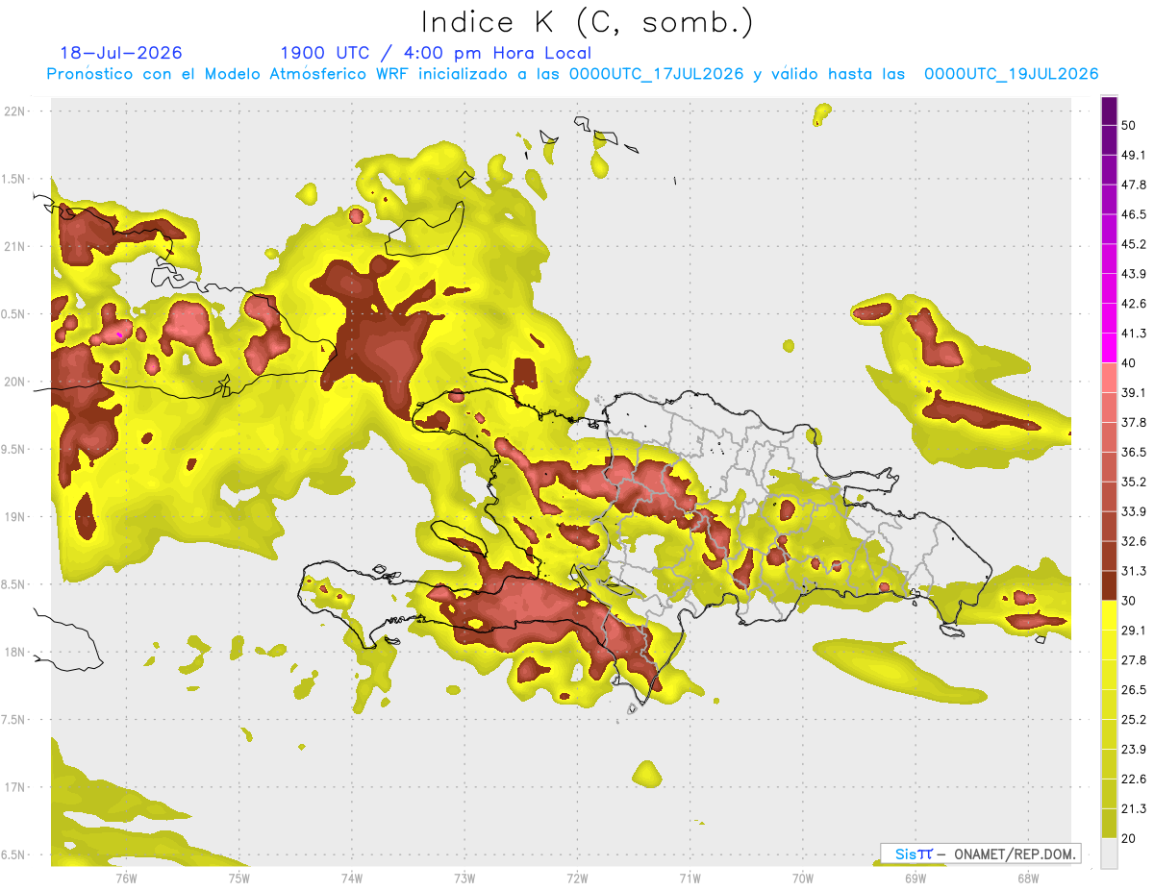The width and height of the screenshot is (1154, 891).
Task: Click the "43.9" colorbar value
Action: [1134, 274]
